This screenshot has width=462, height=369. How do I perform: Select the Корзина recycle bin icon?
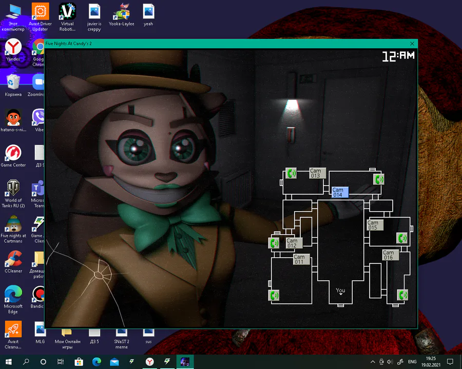13,86
